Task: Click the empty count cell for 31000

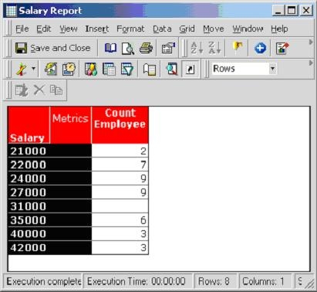Action: (x=120, y=206)
